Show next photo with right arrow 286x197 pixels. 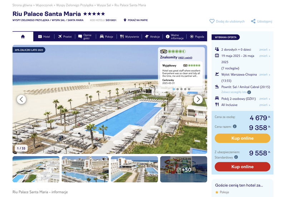[198, 99]
